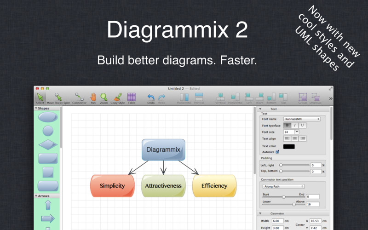Group the selected shapes
The image size is (368, 230).
(303, 98)
